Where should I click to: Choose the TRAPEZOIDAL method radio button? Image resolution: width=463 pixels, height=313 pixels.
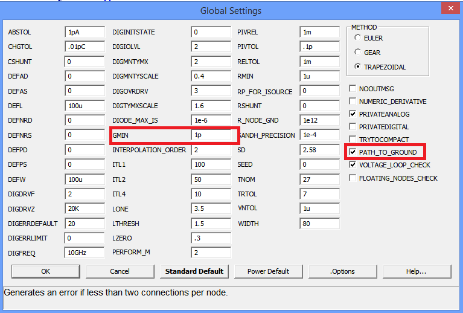358,67
